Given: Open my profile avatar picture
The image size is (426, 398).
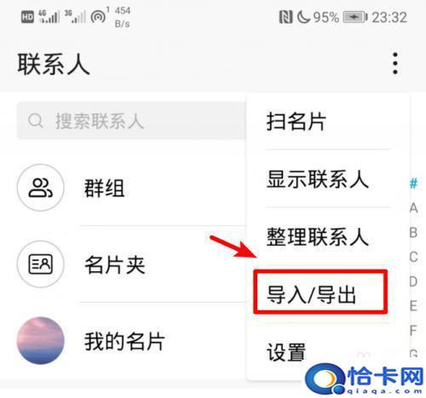Looking at the screenshot, I should click(x=41, y=340).
